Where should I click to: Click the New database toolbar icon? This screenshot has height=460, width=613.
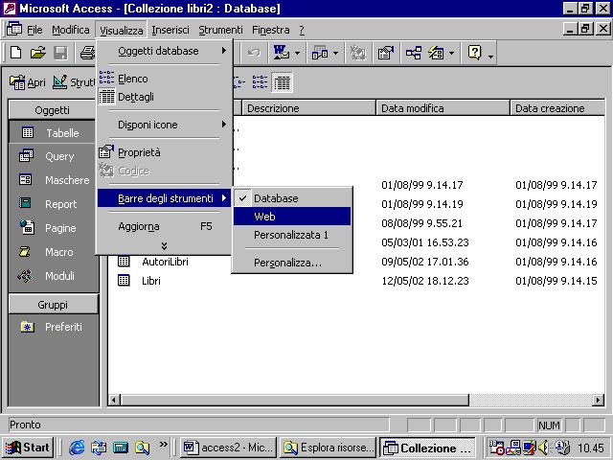click(x=15, y=53)
